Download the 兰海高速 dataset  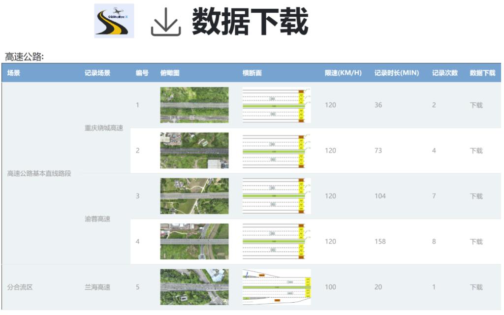(x=476, y=287)
